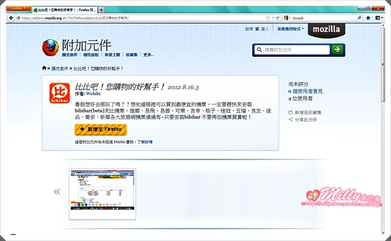Open the 個性面板 navigation link

tap(91, 55)
